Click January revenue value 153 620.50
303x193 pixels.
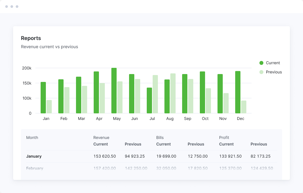tap(104, 156)
